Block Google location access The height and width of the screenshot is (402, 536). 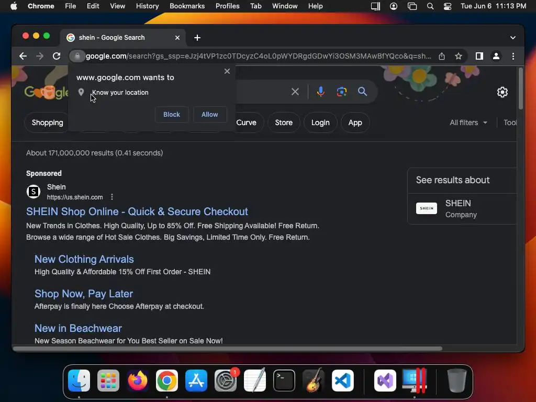pos(172,115)
